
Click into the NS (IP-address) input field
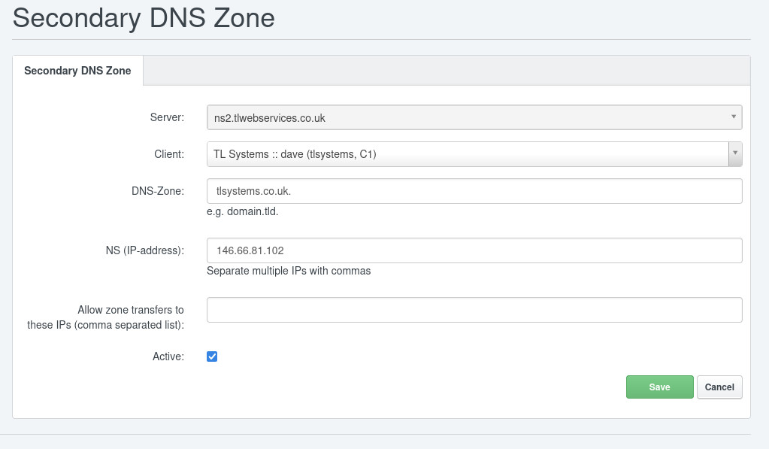tap(474, 250)
